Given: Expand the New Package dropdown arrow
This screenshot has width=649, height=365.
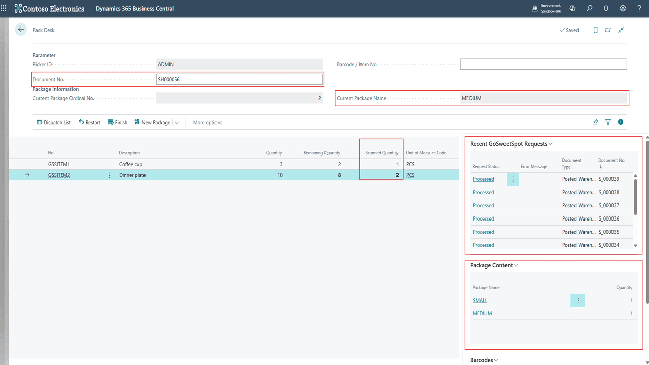Looking at the screenshot, I should click(x=177, y=123).
